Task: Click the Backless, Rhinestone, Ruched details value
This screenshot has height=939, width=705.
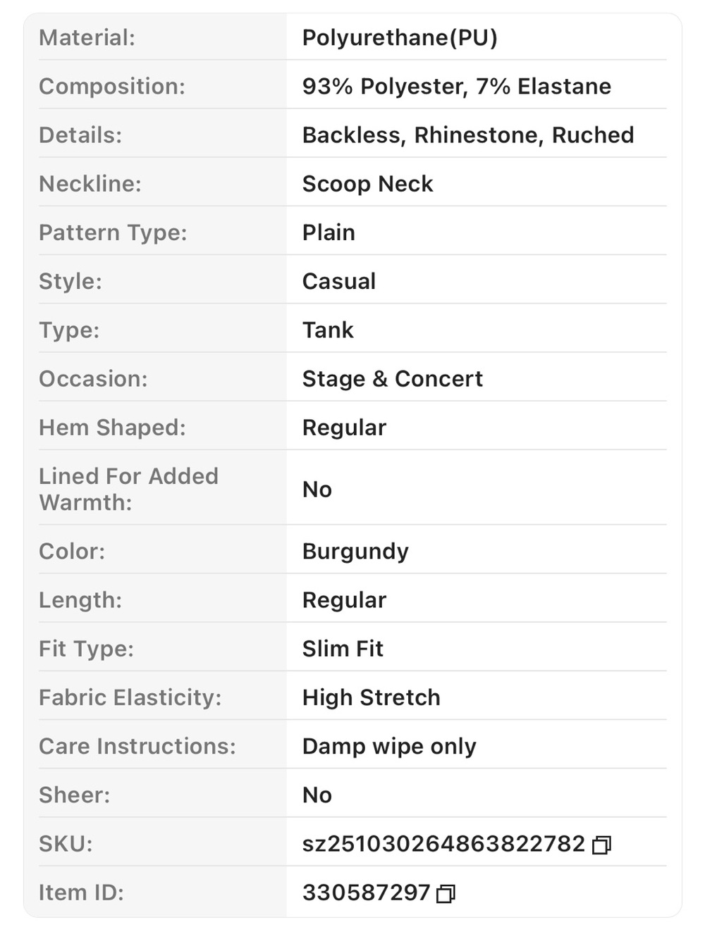Action: tap(468, 135)
